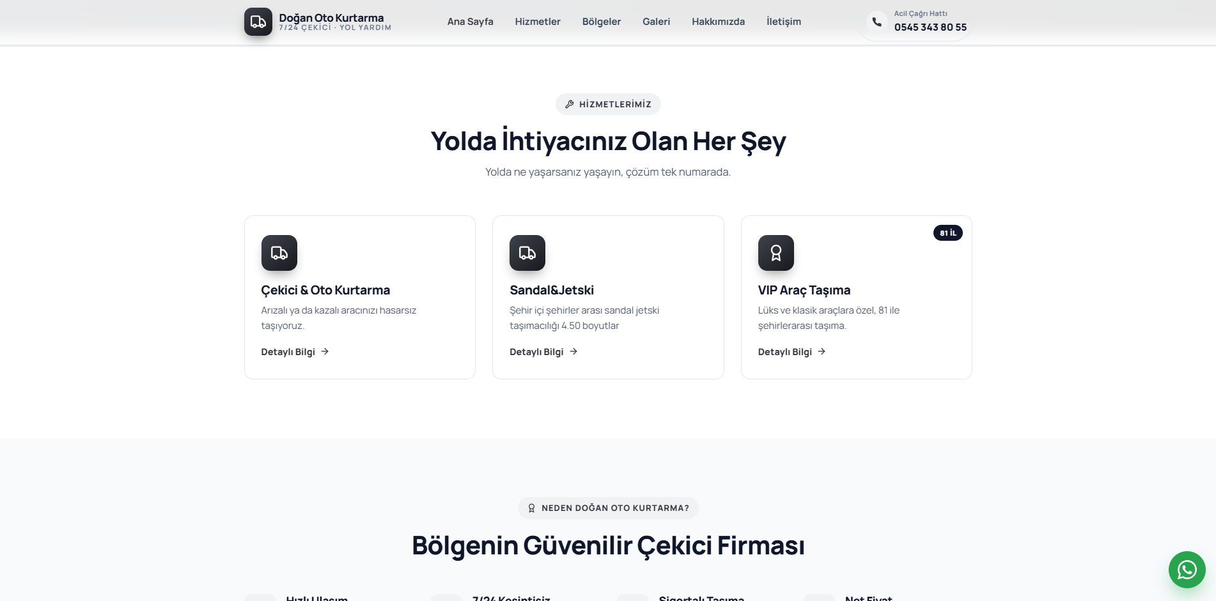The height and width of the screenshot is (601, 1216).
Task: Click the truck icon on Sandal&Jetski card
Action: (x=527, y=253)
